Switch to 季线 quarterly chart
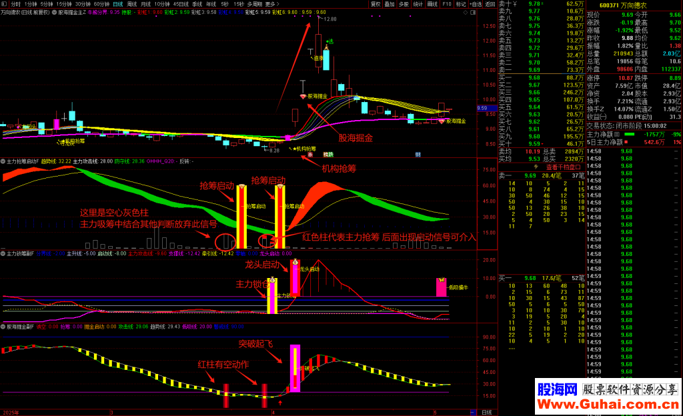The height and width of the screenshot is (416, 683). click(x=197, y=4)
